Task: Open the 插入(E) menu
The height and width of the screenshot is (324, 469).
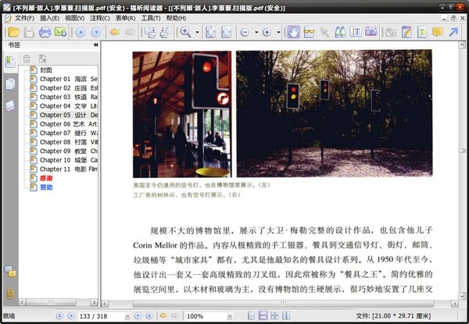Action: tap(50, 18)
